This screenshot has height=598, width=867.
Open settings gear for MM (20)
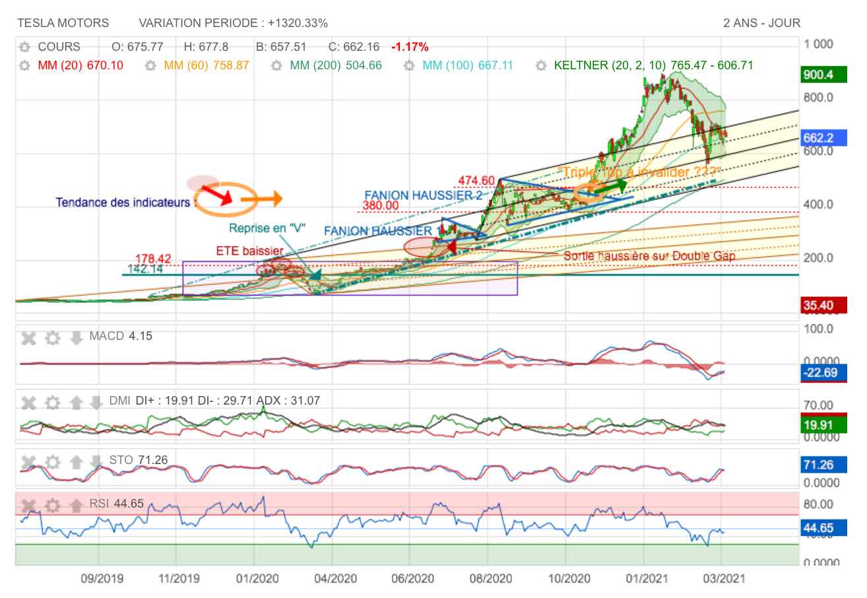tap(25, 66)
